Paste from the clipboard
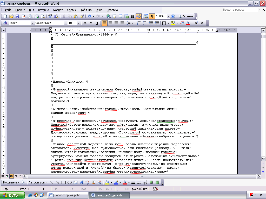This screenshot has width=266, height=199. (76, 16)
